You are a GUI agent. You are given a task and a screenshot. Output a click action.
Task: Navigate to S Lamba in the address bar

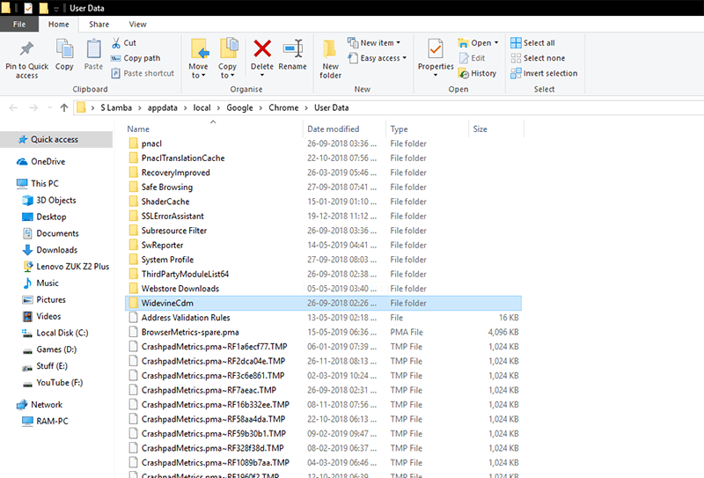point(116,107)
